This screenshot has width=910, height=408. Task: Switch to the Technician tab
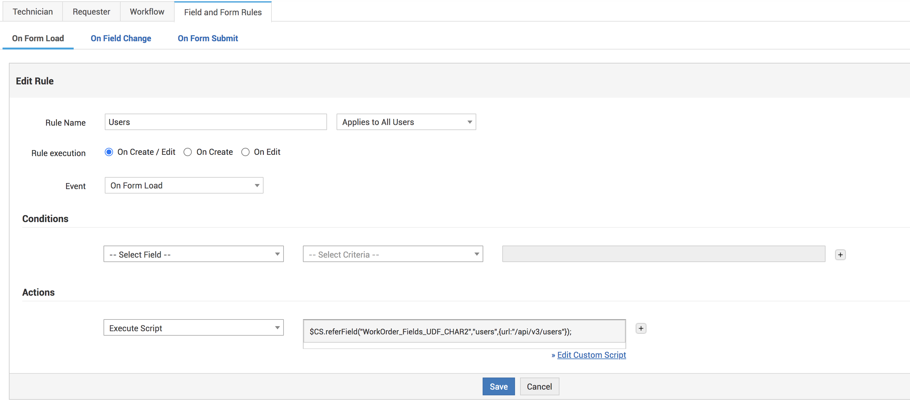[32, 12]
